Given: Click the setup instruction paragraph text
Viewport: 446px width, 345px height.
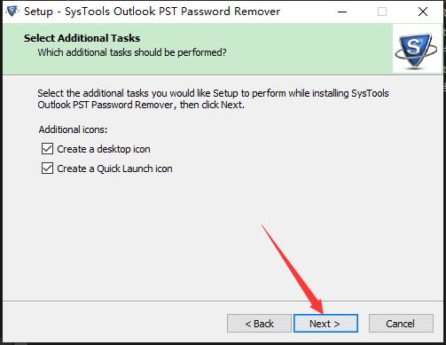Looking at the screenshot, I should 213,98.
